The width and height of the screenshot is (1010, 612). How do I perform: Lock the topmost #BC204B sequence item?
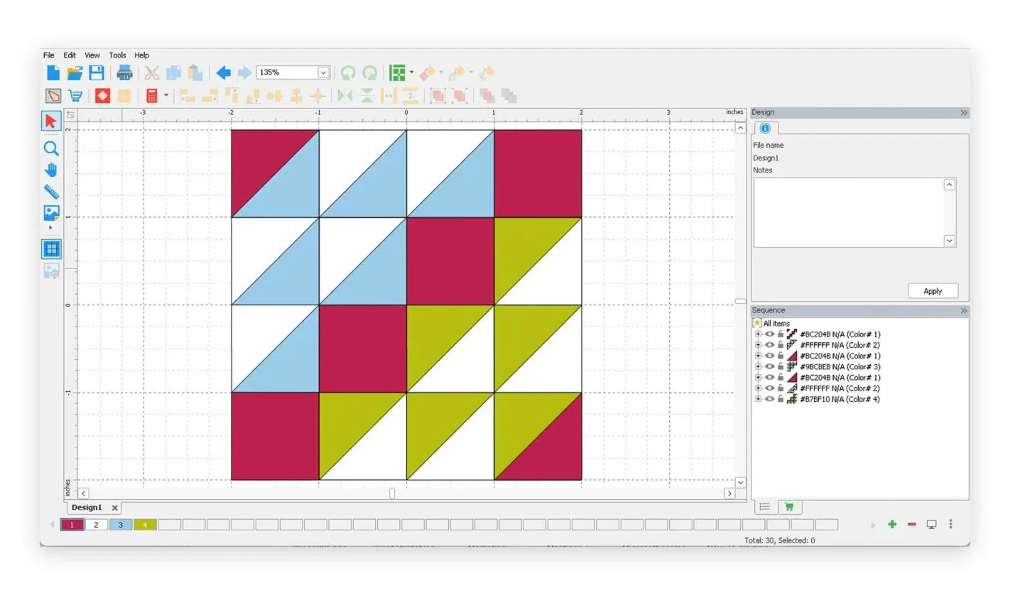pos(781,334)
